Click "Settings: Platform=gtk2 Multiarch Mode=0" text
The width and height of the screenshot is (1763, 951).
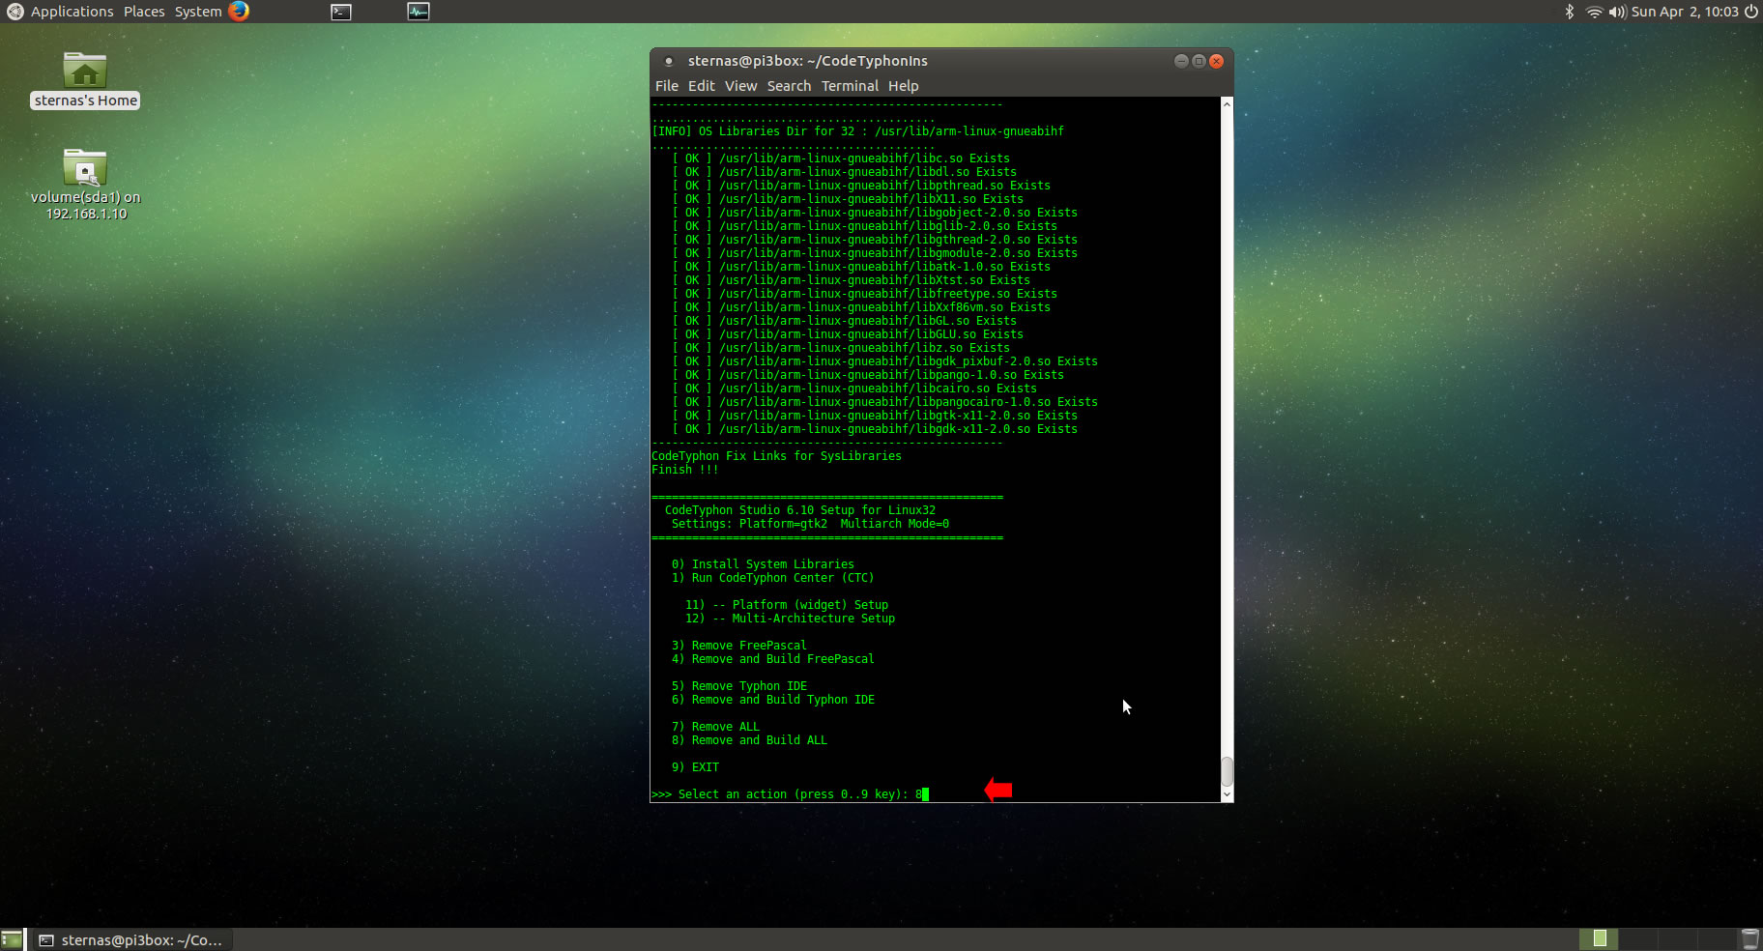810,524
